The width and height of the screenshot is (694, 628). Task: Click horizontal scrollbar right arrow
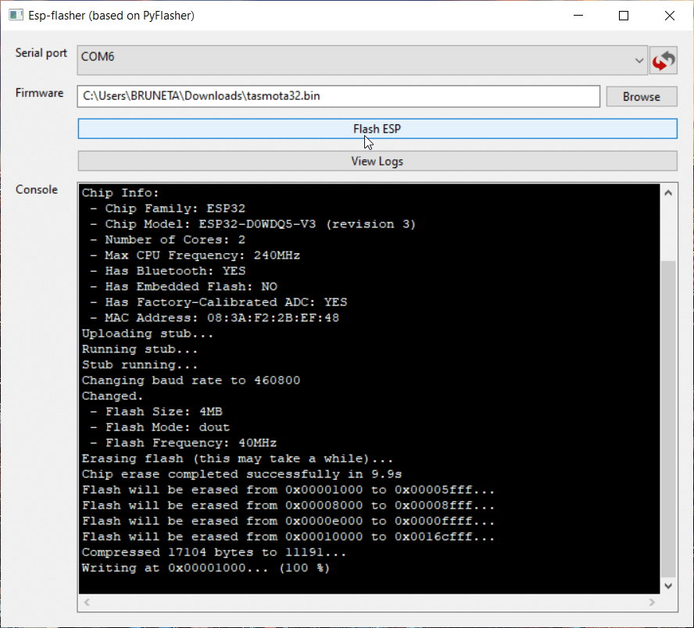coord(652,602)
